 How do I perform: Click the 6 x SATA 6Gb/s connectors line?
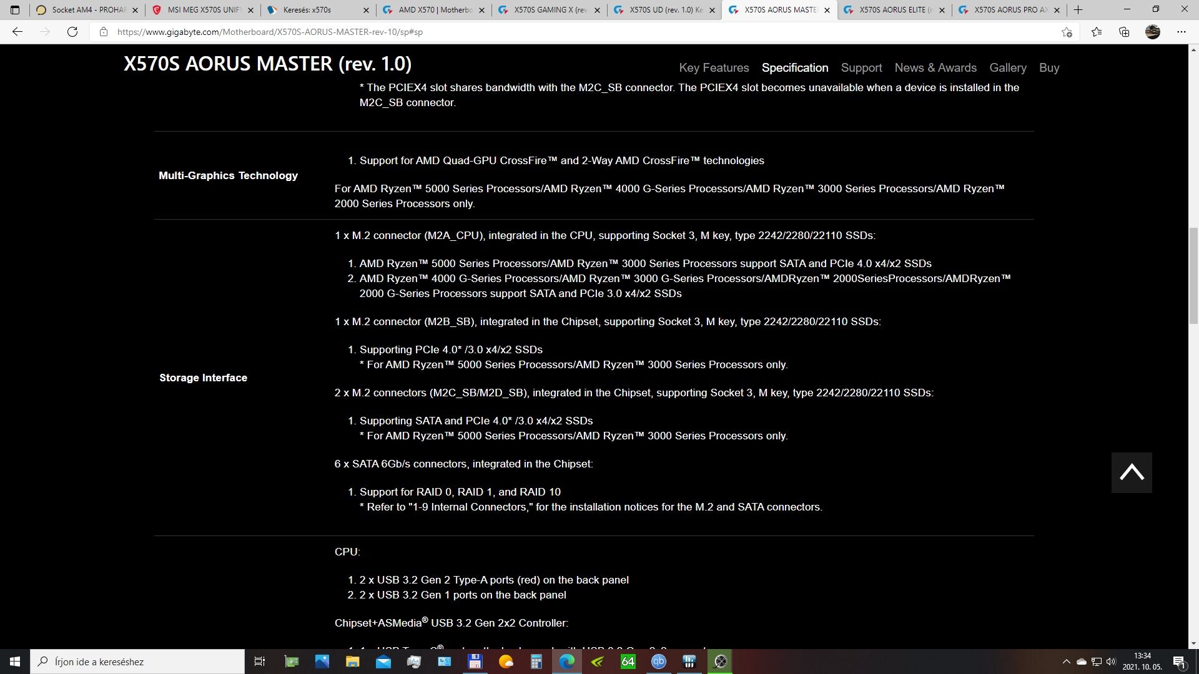pyautogui.click(x=463, y=464)
